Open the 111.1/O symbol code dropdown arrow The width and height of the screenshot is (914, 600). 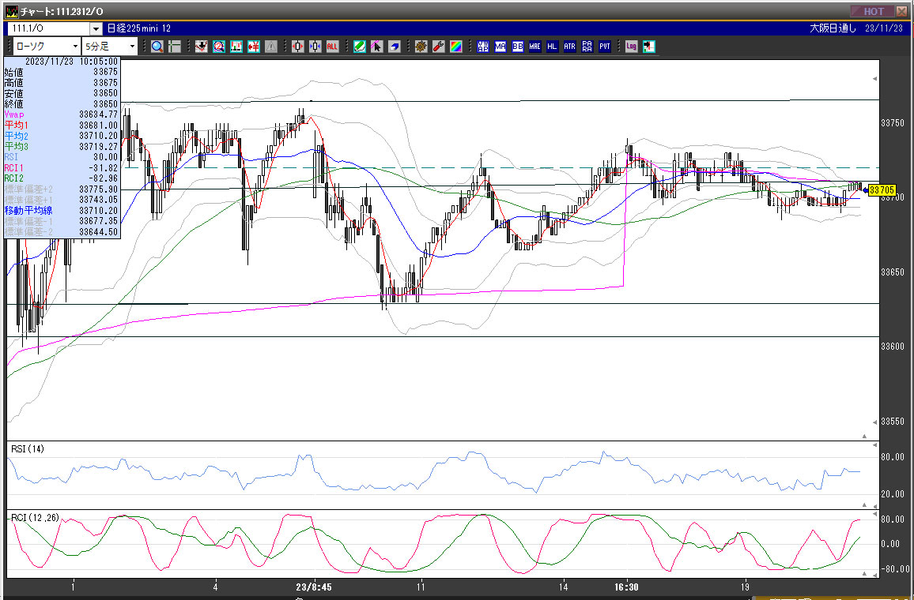coord(96,28)
